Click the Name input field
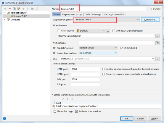Image resolution: width=164 pixels, height=123 pixels. pos(103,9)
